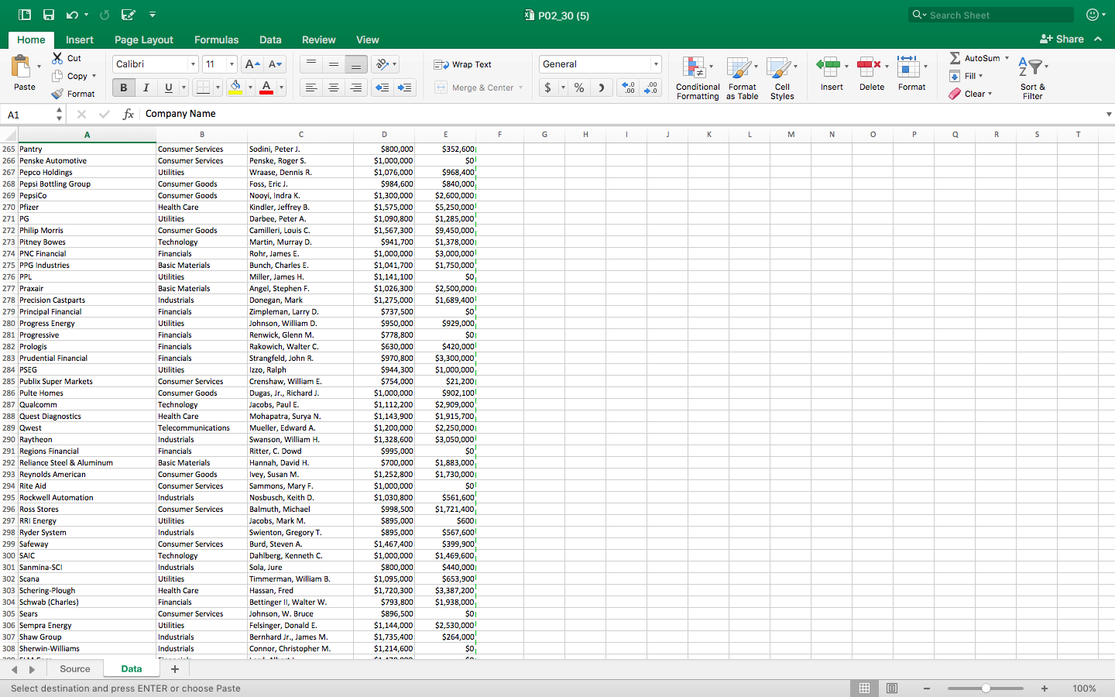The width and height of the screenshot is (1115, 697).
Task: Click the text orientation icon
Action: pyautogui.click(x=382, y=64)
